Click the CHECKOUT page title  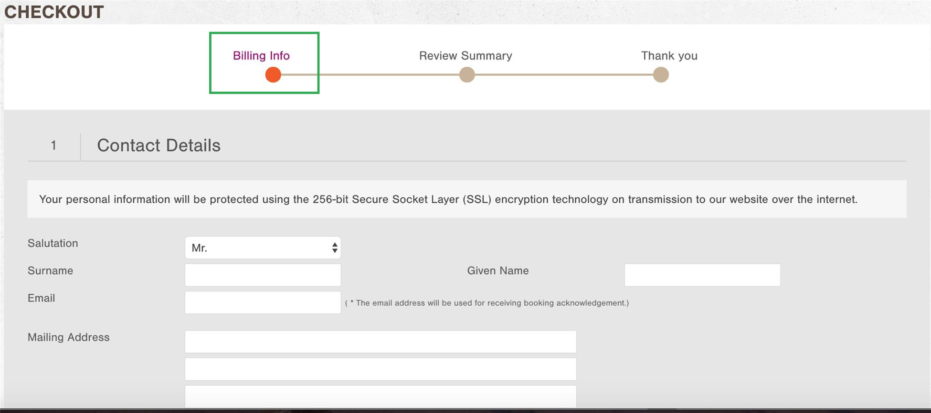[54, 12]
